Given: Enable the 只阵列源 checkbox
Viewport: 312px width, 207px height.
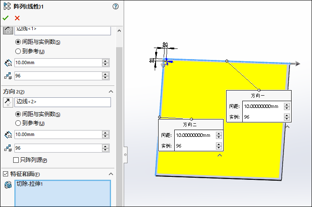Looking at the screenshot, I should [x=16, y=160].
